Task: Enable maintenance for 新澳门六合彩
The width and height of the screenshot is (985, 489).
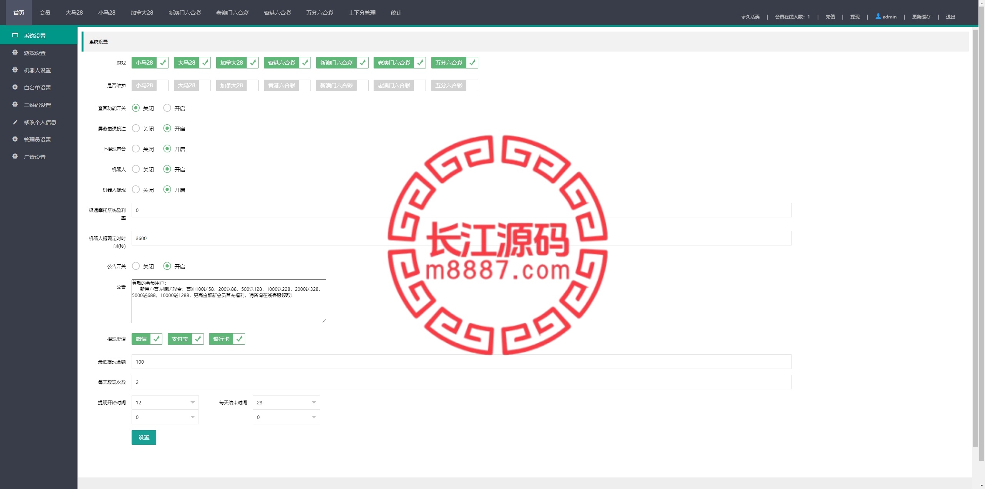Action: tap(342, 85)
